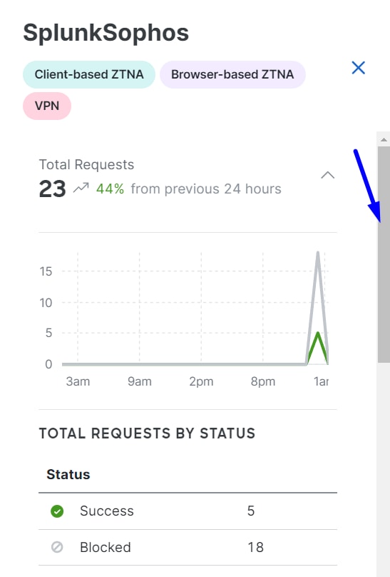Screen dimensions: 390x577
Task: Click the gray scrollbar thumb
Action: point(384,255)
